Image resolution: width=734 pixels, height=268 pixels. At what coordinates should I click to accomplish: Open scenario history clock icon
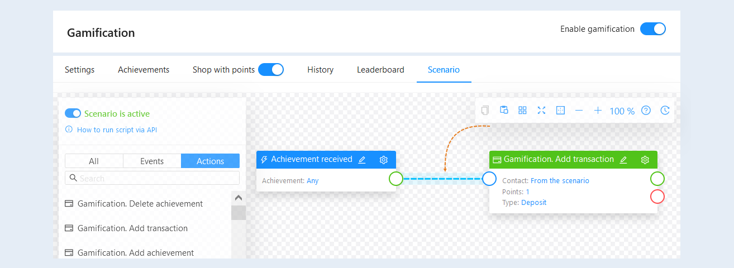click(x=665, y=111)
